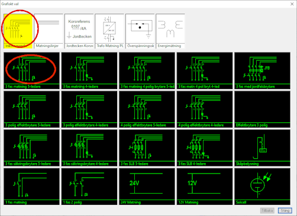This screenshot has height=216, width=297.
Task: Select the 3 fas matning 5-ledare symbol
Action: point(31,71)
